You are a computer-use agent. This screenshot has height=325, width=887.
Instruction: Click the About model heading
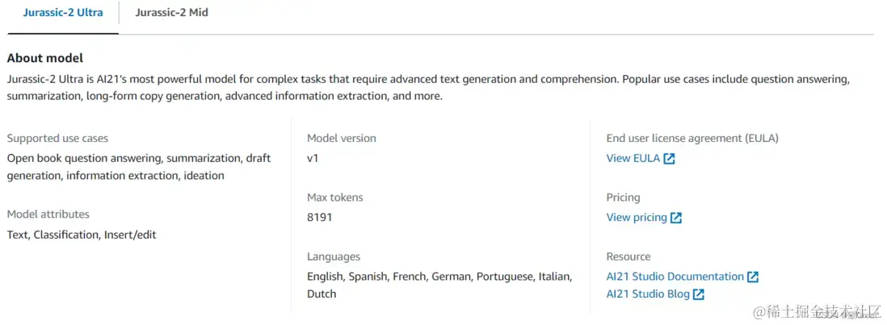click(x=45, y=58)
